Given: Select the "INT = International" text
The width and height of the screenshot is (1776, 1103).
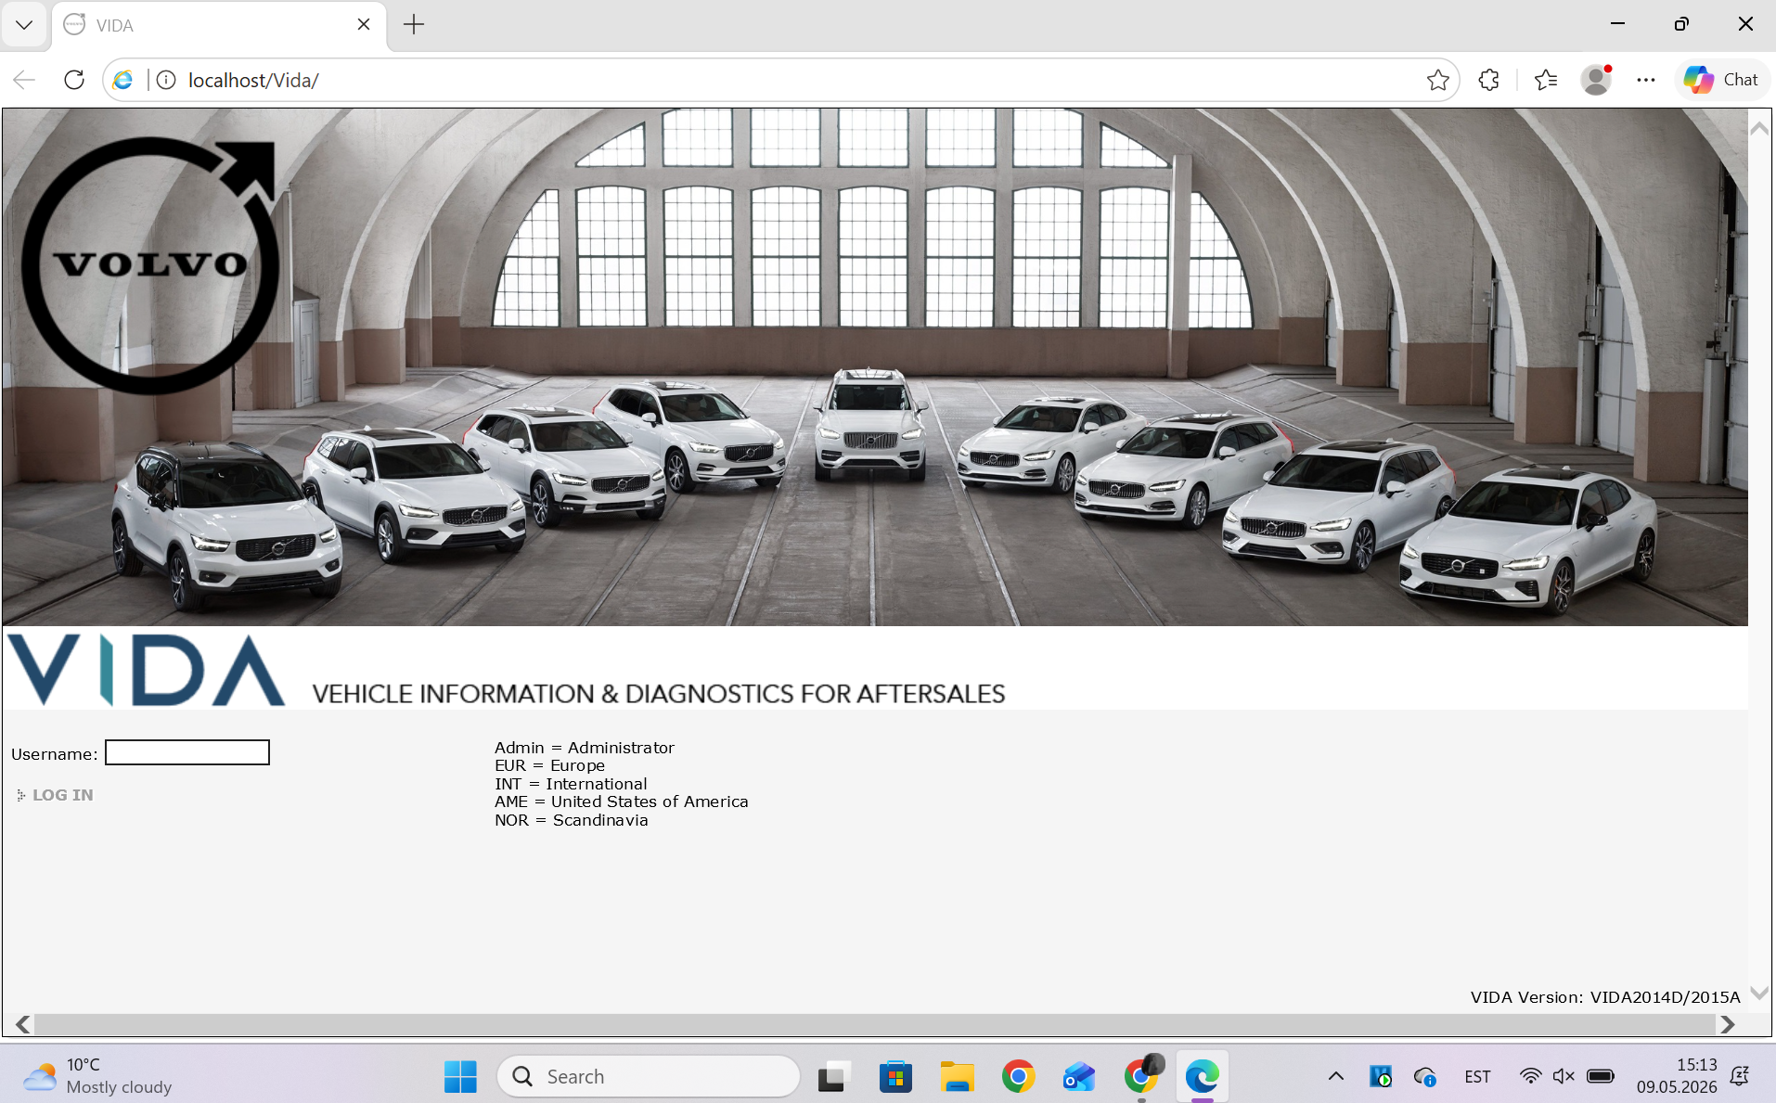Looking at the screenshot, I should [571, 784].
